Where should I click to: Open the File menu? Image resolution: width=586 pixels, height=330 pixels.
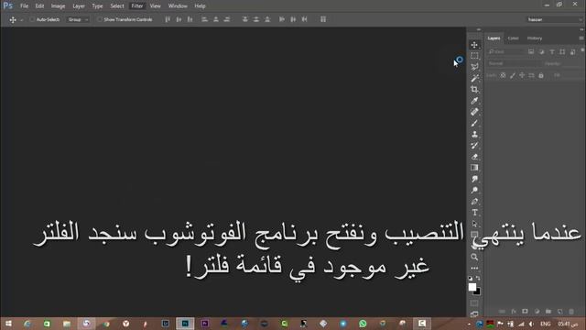[x=25, y=6]
